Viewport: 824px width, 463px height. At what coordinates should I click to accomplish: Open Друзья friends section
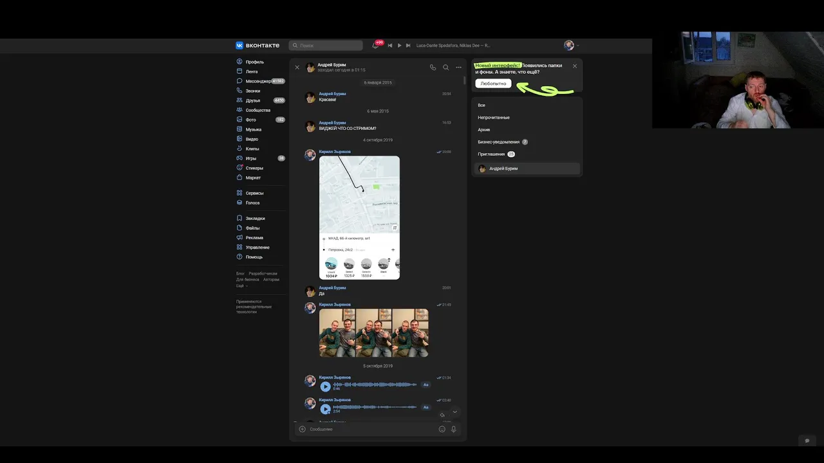[252, 100]
